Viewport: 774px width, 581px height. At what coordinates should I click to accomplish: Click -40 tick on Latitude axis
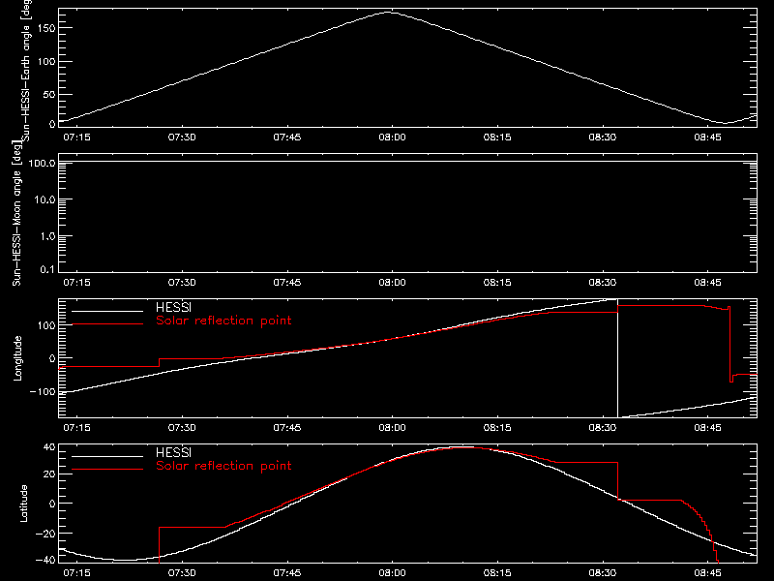[x=45, y=561]
